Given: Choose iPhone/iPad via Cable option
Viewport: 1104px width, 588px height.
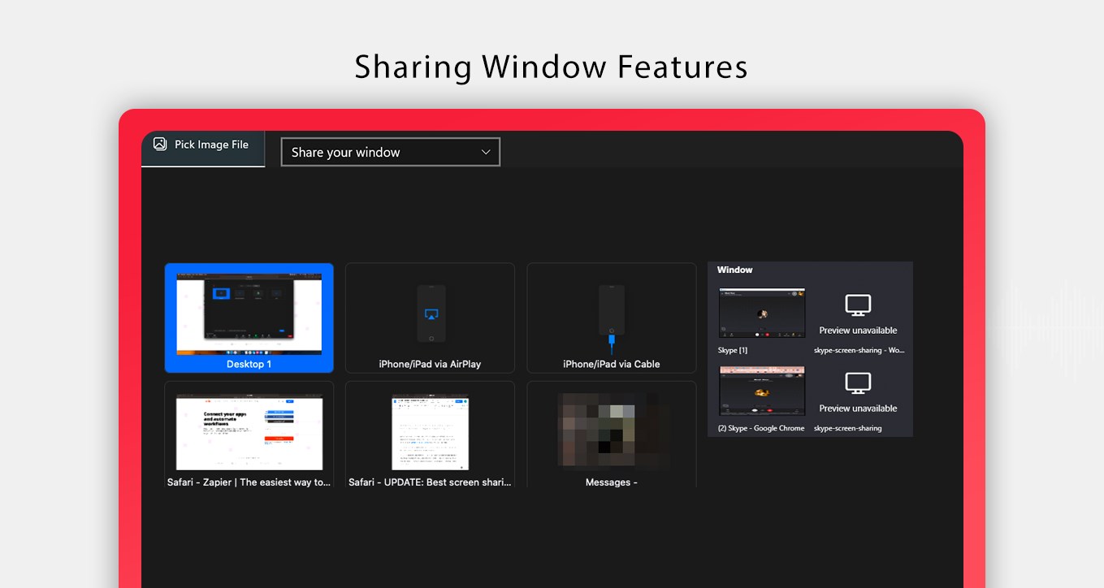Looking at the screenshot, I should click(x=612, y=318).
